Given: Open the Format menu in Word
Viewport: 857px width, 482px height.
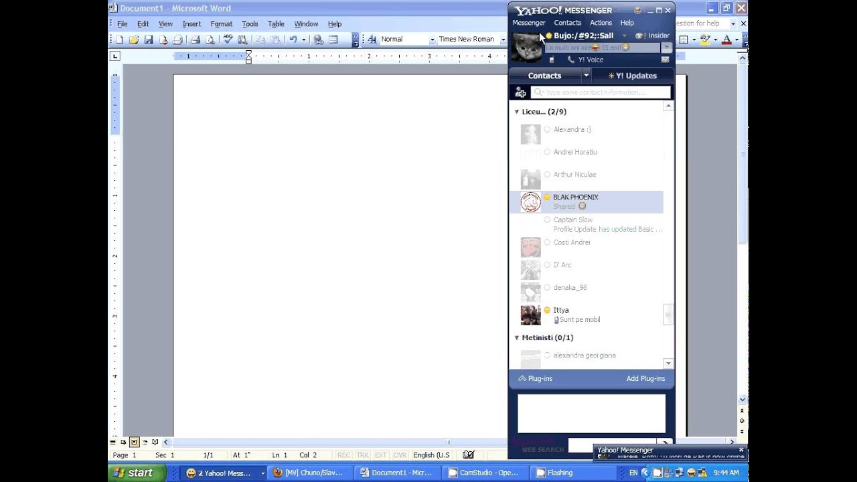Looking at the screenshot, I should tap(222, 24).
